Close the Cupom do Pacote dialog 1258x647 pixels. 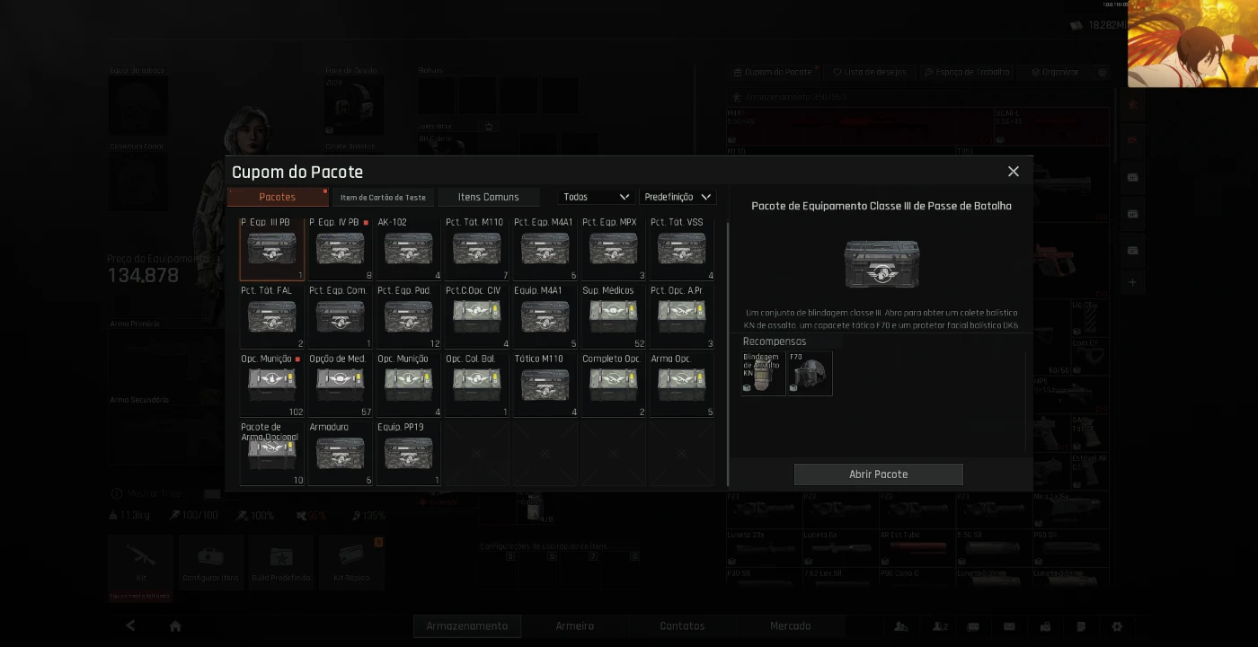1014,172
